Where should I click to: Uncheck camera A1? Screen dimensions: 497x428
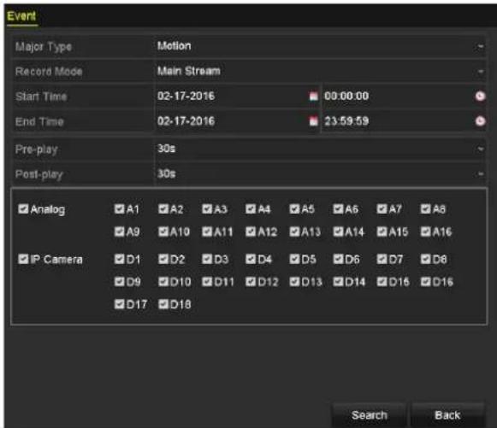pos(119,208)
